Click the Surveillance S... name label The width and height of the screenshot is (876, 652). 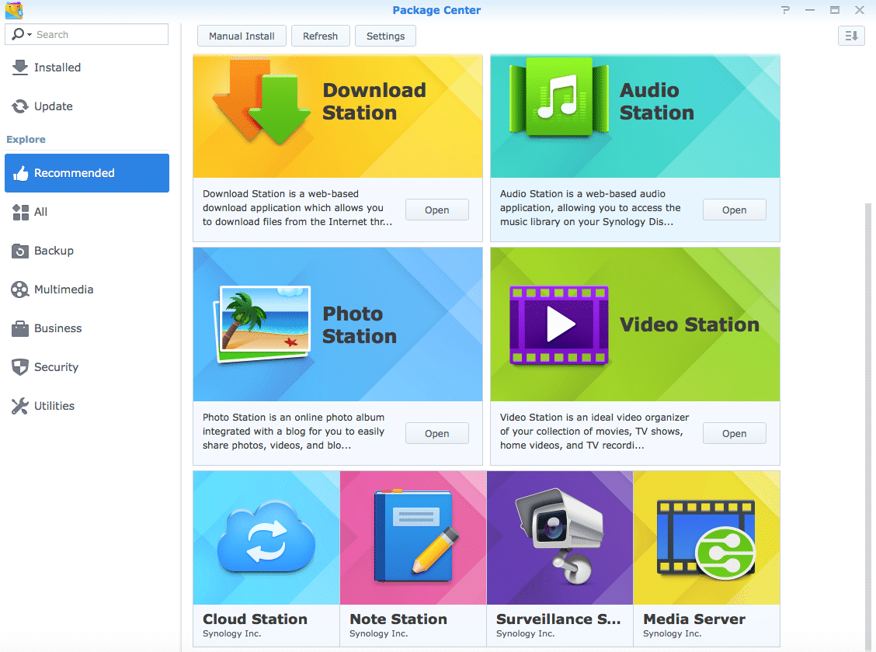click(x=558, y=619)
